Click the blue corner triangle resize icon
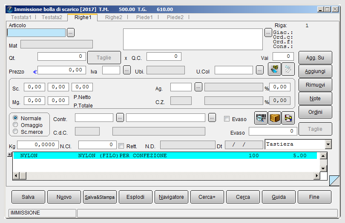Viewport: 345px width, 223px height. pos(334,181)
